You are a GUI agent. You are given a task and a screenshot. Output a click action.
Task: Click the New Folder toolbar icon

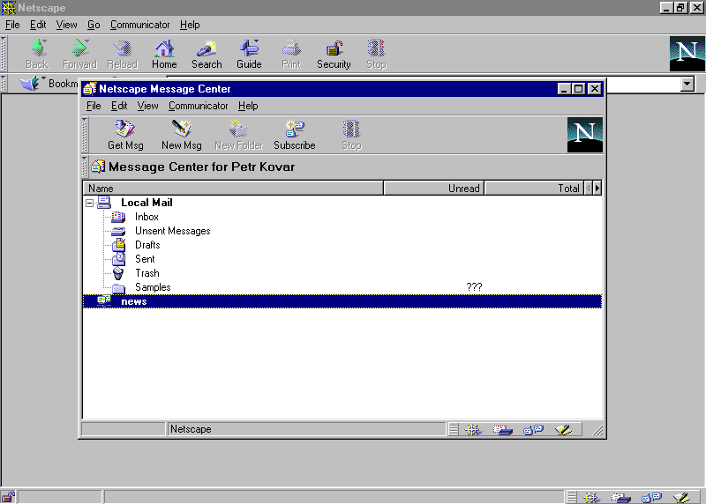tap(238, 135)
